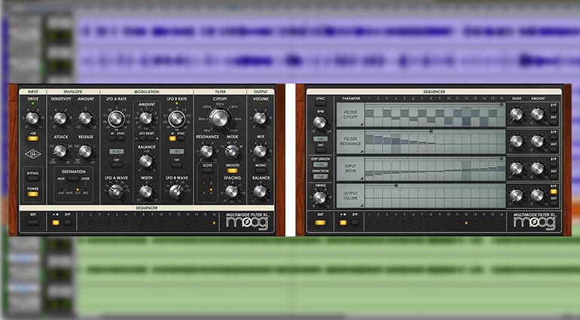The height and width of the screenshot is (320, 580).
Task: Click the output VOLUME knob
Action: pyautogui.click(x=261, y=119)
